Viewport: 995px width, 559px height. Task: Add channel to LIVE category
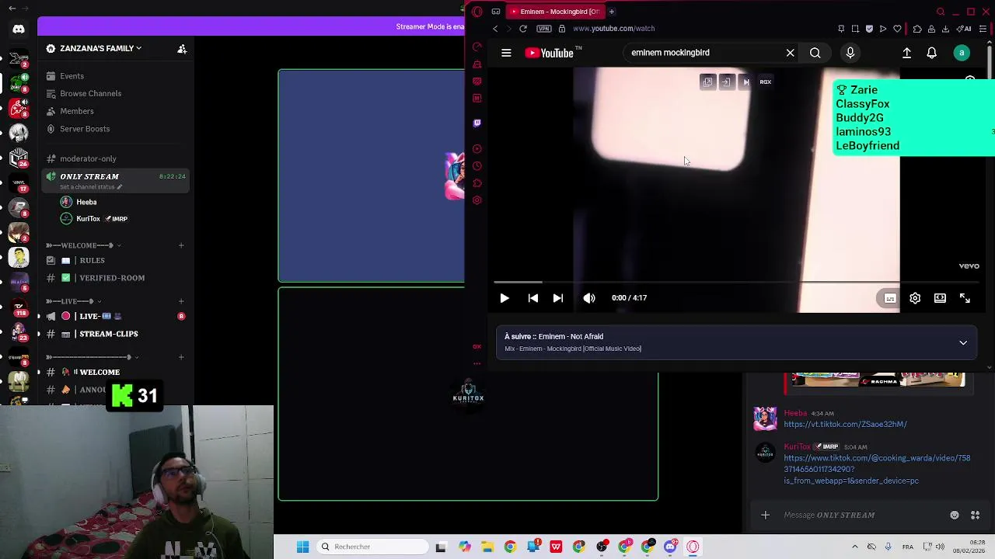pyautogui.click(x=181, y=301)
